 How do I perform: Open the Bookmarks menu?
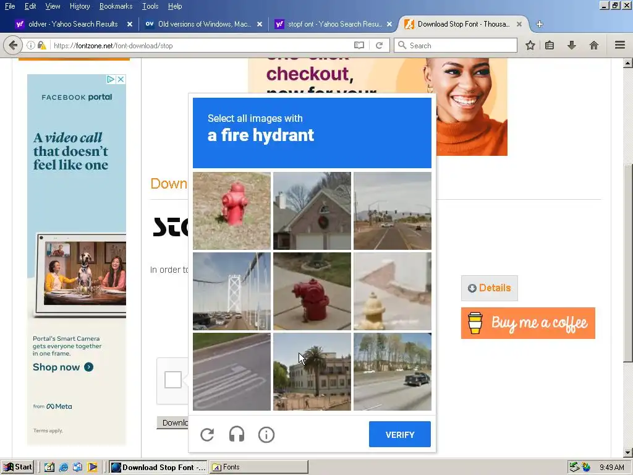click(x=116, y=6)
